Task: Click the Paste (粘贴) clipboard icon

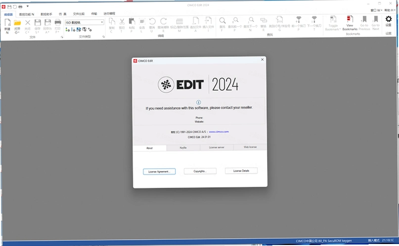Action: pos(132,22)
